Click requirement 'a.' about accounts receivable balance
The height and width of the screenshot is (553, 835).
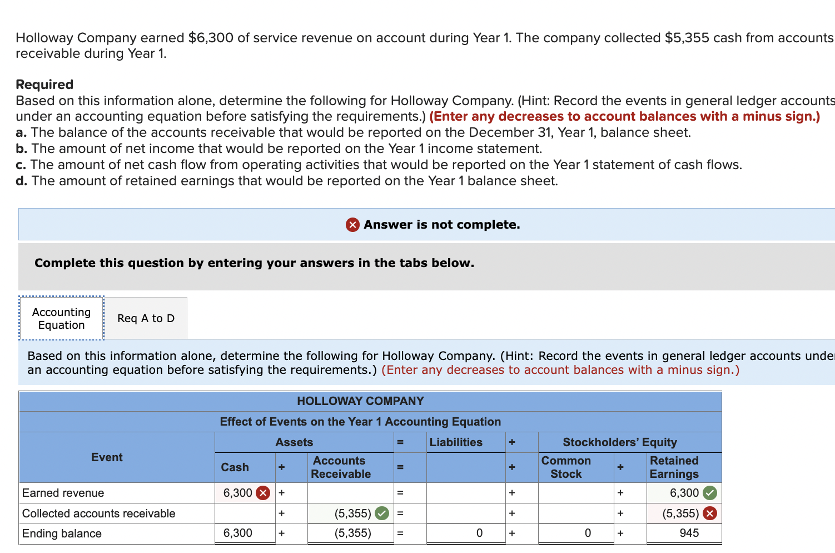click(x=354, y=132)
